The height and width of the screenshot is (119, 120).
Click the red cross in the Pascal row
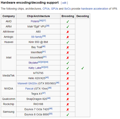click(68, 89)
